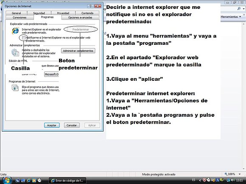Click the Predeterminar button
This screenshot has width=246, height=184.
click(81, 30)
